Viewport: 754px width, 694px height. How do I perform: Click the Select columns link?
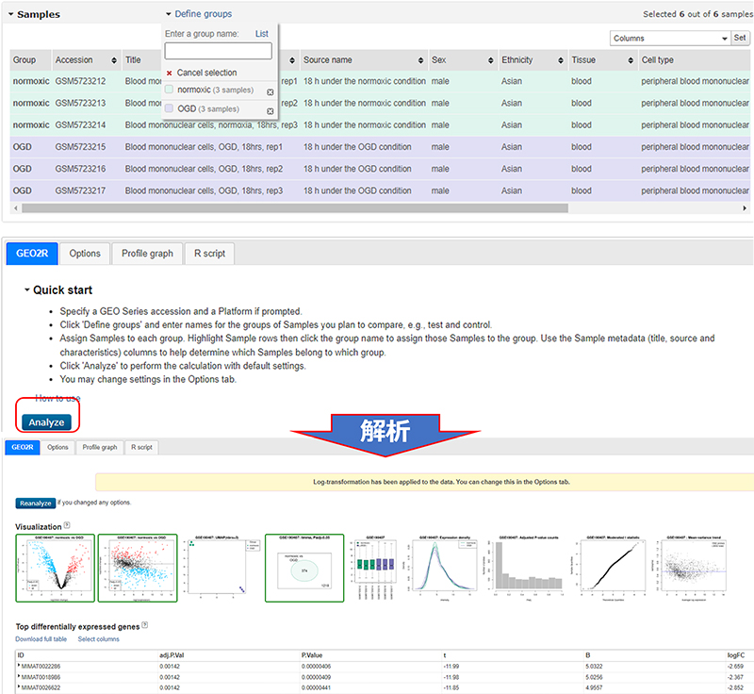point(99,639)
